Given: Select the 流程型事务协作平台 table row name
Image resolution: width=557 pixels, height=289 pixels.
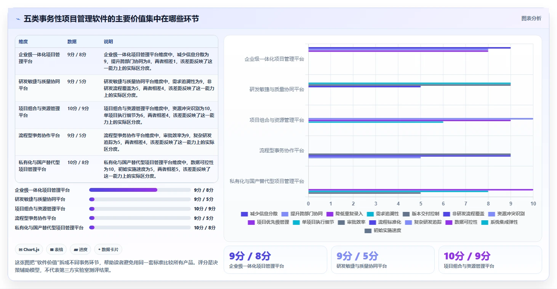Looking at the screenshot, I should point(39,136).
